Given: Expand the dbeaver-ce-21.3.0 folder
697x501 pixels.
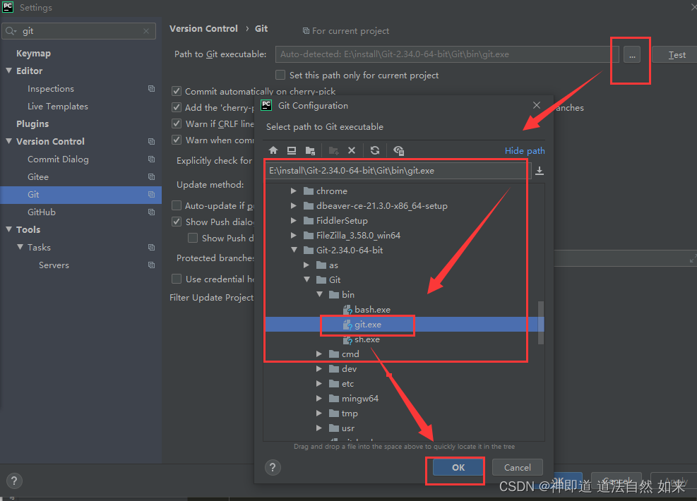Looking at the screenshot, I should point(293,205).
